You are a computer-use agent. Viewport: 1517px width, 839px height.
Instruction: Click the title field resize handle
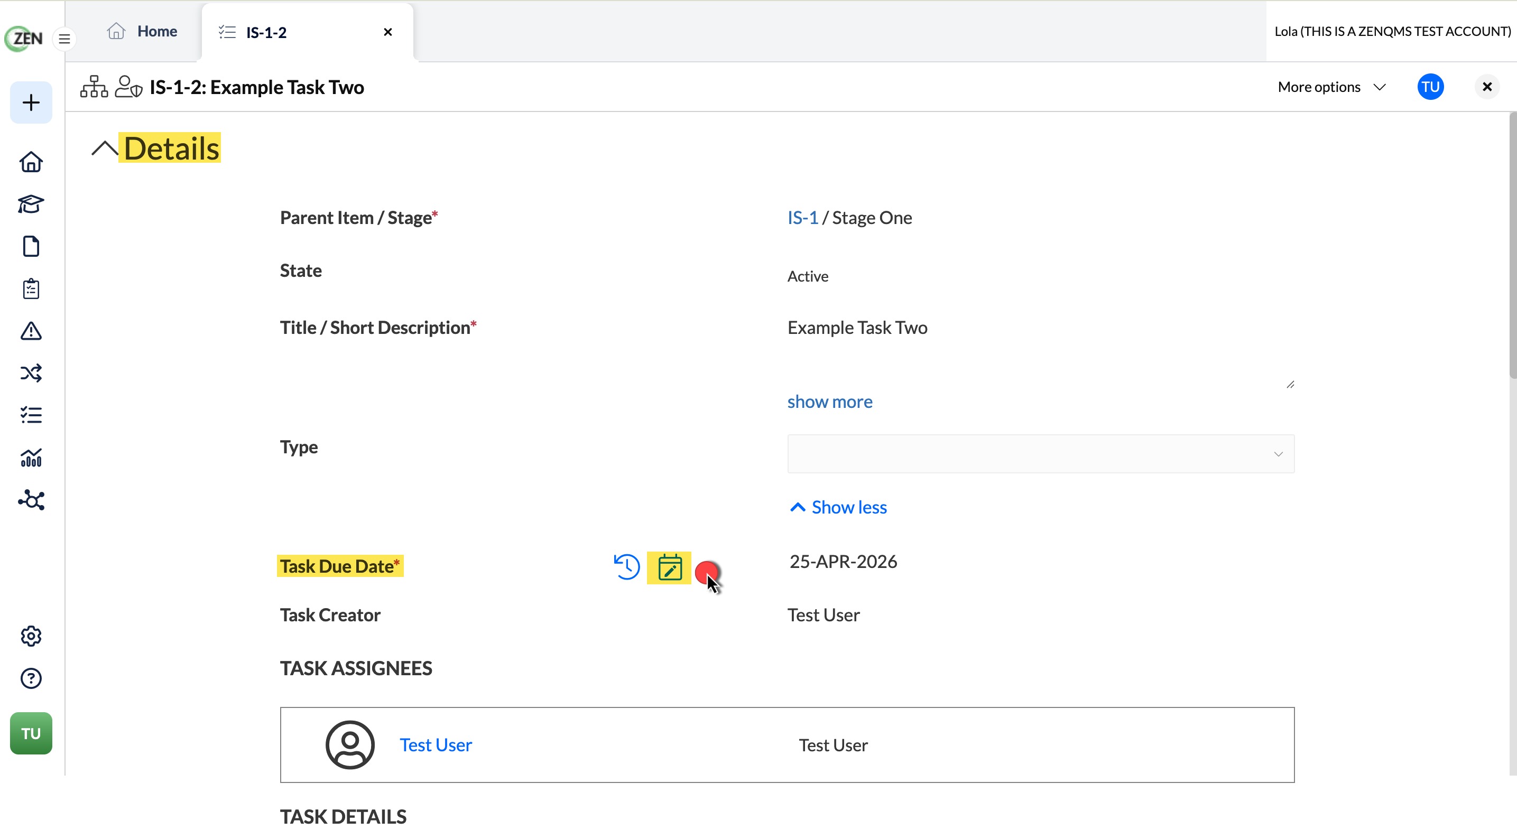1290,385
